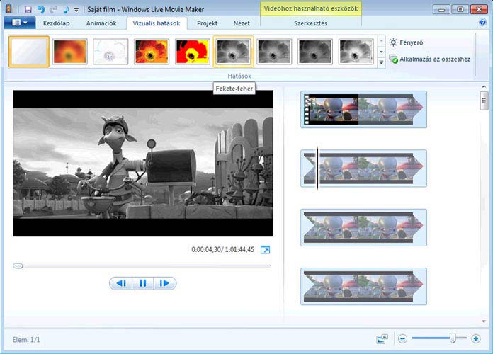Click zoom in plus on timeline zoom

[x=476, y=339]
